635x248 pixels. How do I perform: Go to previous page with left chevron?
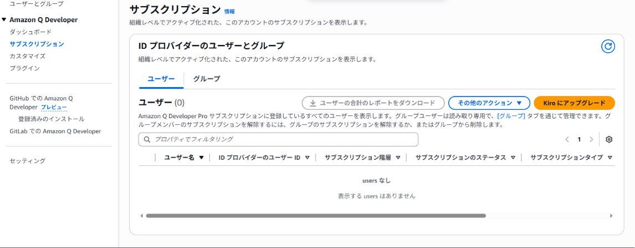click(567, 139)
